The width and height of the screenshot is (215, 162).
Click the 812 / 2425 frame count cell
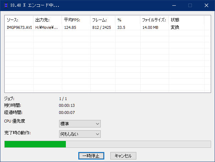(x=102, y=27)
